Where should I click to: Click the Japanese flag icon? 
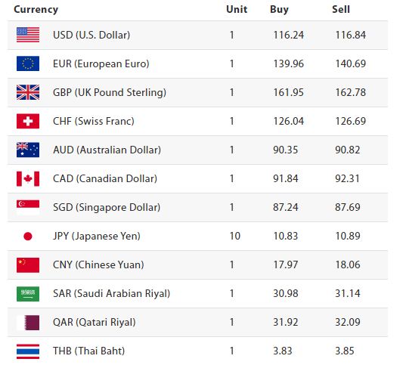28,236
